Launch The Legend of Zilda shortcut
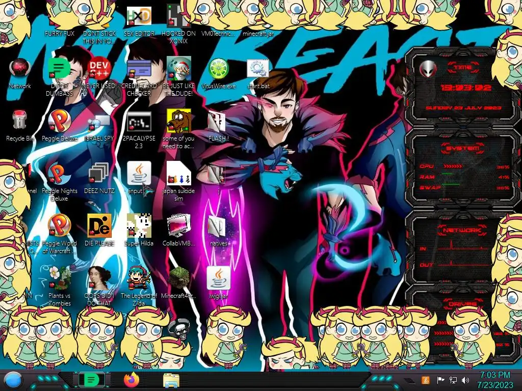522x391 pixels. click(x=139, y=278)
